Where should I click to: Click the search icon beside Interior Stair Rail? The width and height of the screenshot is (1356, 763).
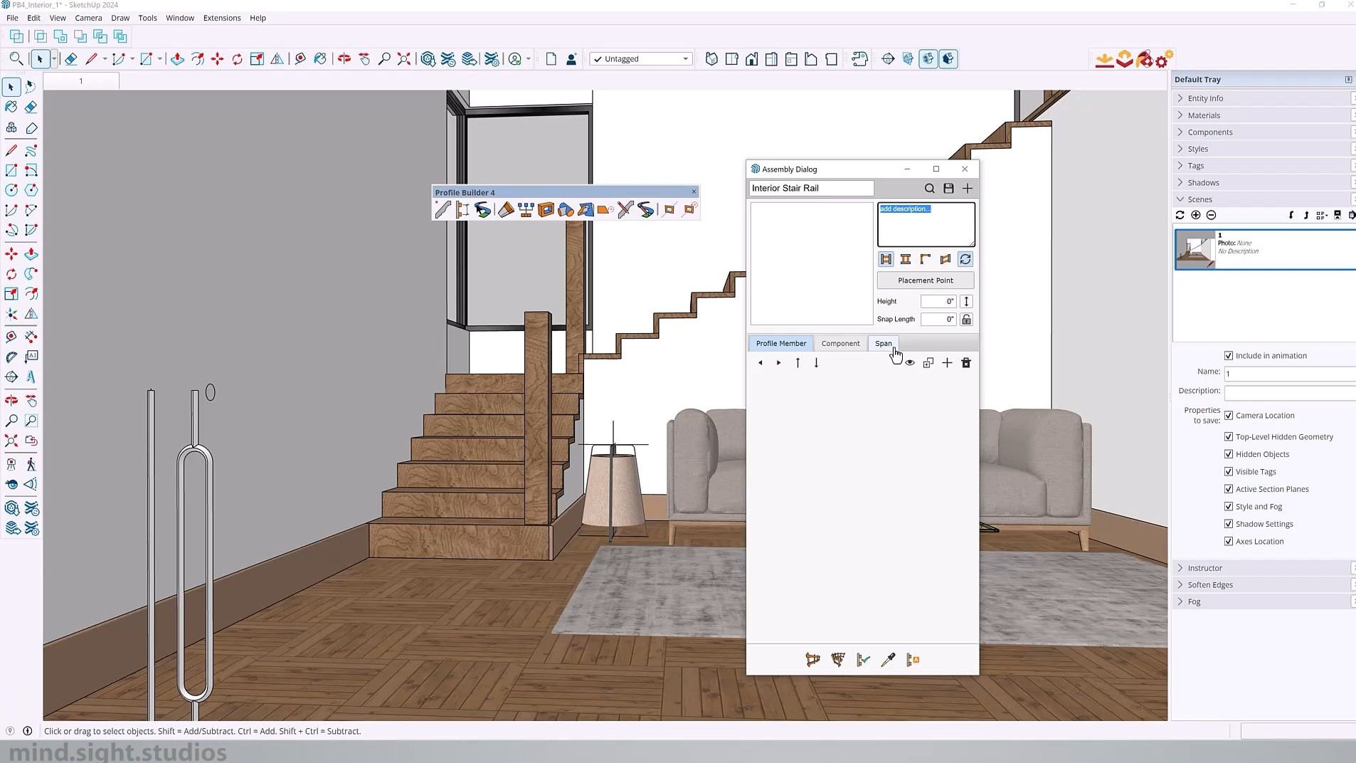click(929, 188)
